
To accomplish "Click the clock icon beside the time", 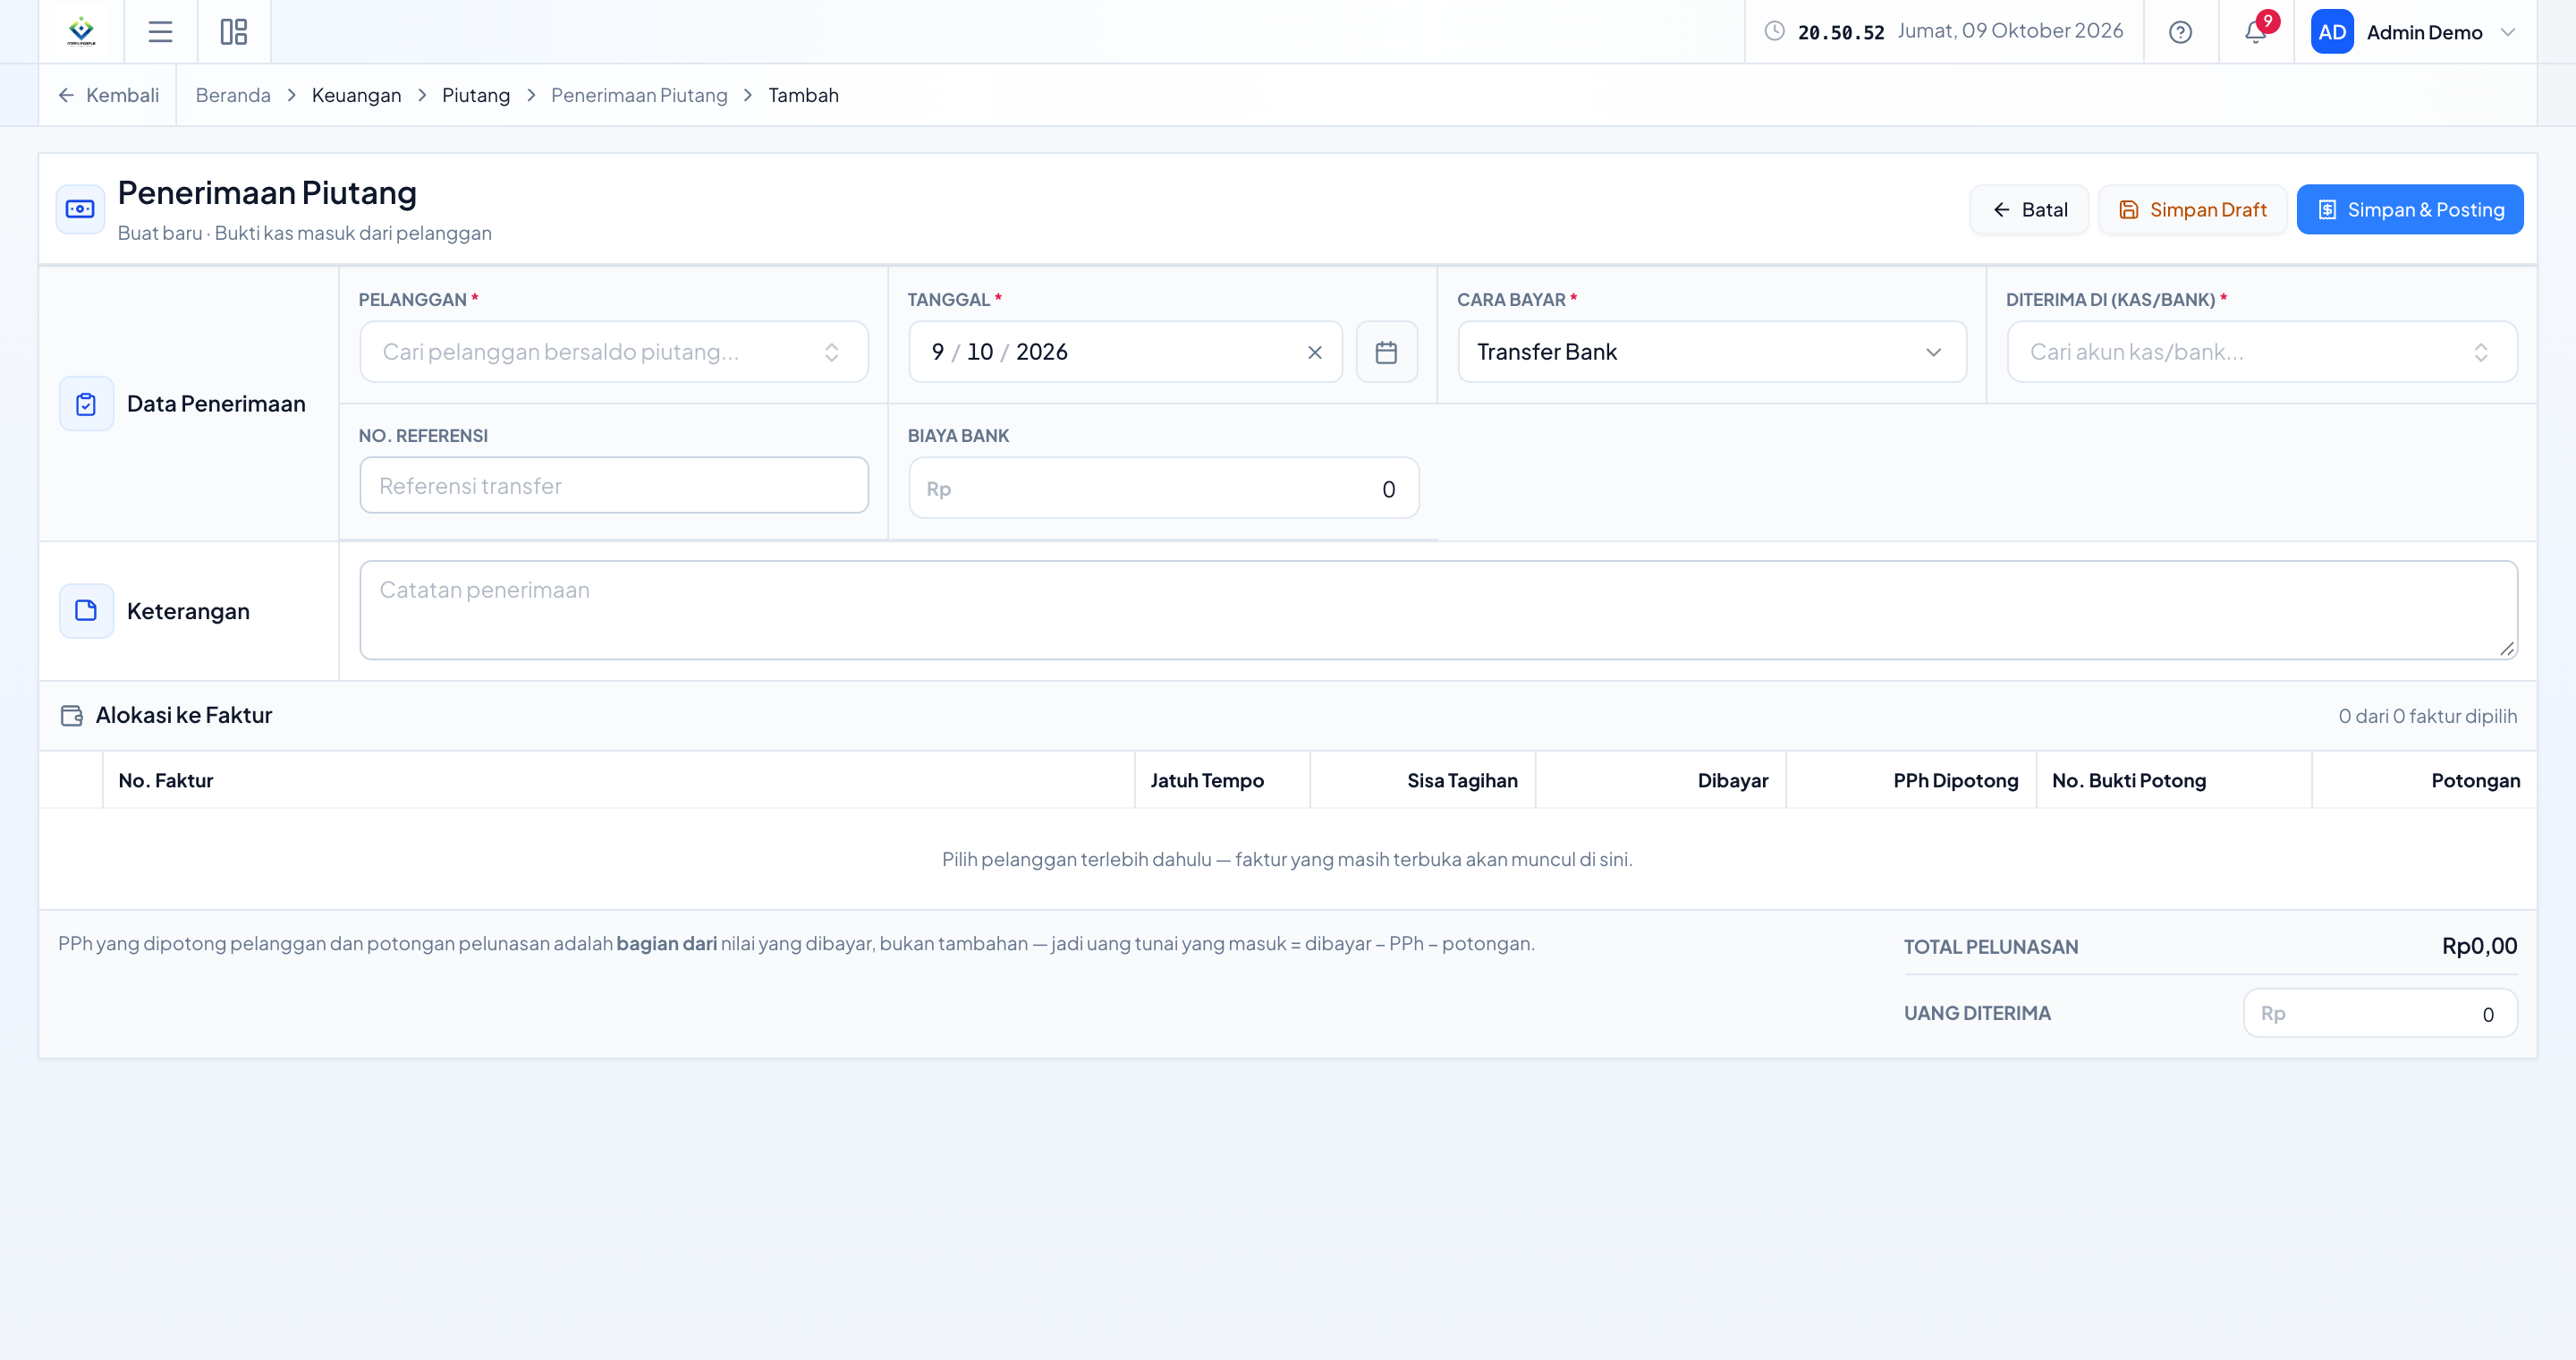I will tap(1774, 31).
